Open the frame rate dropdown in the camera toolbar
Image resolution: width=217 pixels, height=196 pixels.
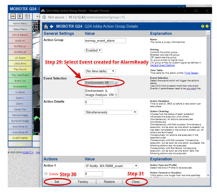[x=37, y=17]
